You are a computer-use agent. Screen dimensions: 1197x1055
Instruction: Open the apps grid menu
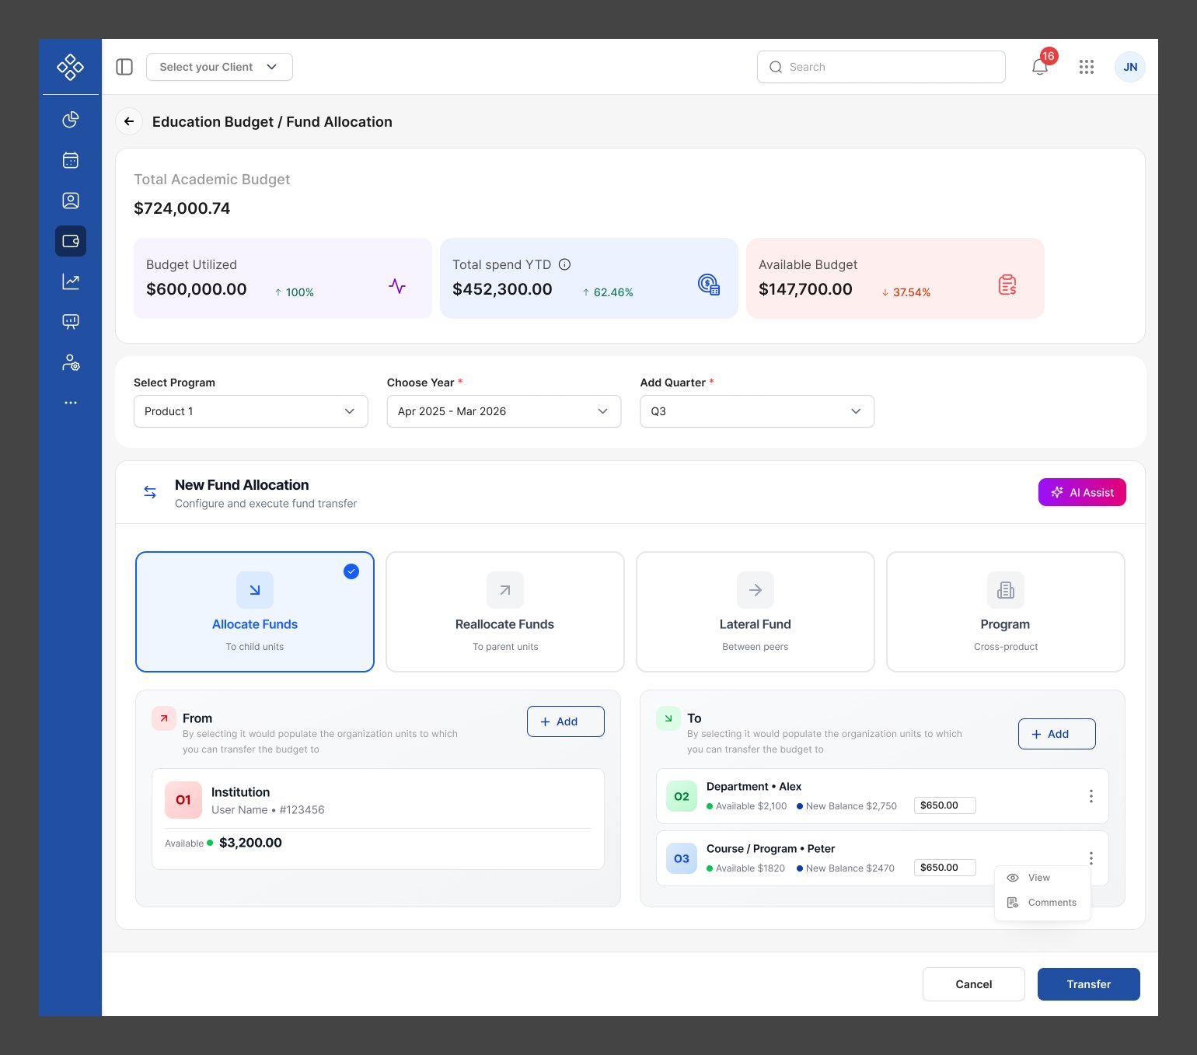1086,67
